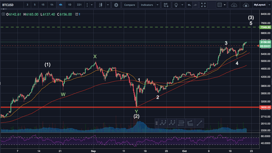This screenshot has height=153, width=272.
Task: Click the 3000.00 red price label
Action: pyautogui.click(x=265, y=107)
